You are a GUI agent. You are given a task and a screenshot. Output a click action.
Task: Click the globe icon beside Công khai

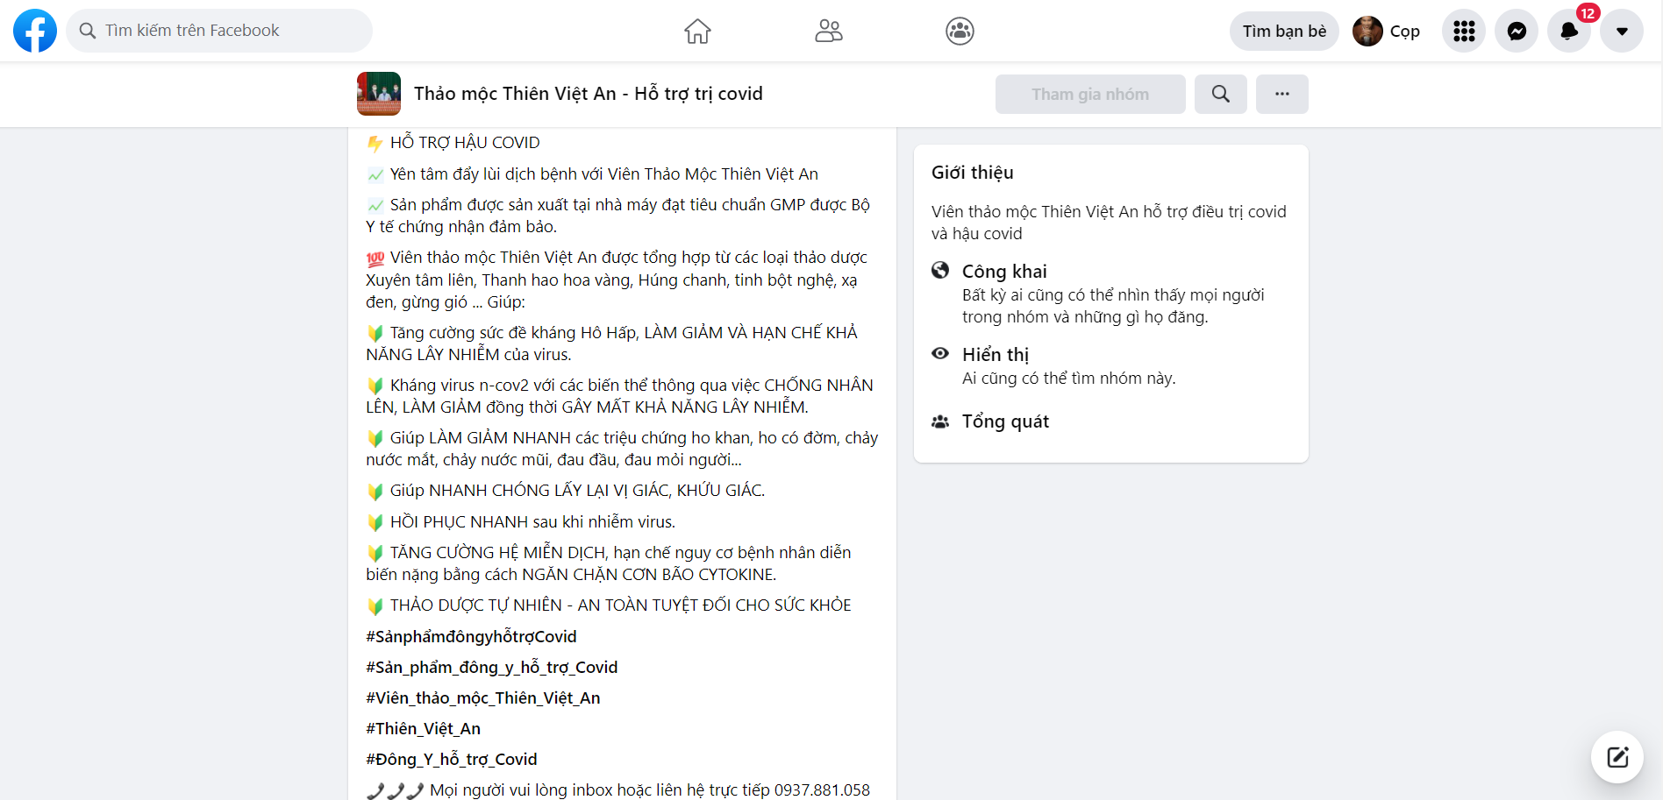[940, 270]
